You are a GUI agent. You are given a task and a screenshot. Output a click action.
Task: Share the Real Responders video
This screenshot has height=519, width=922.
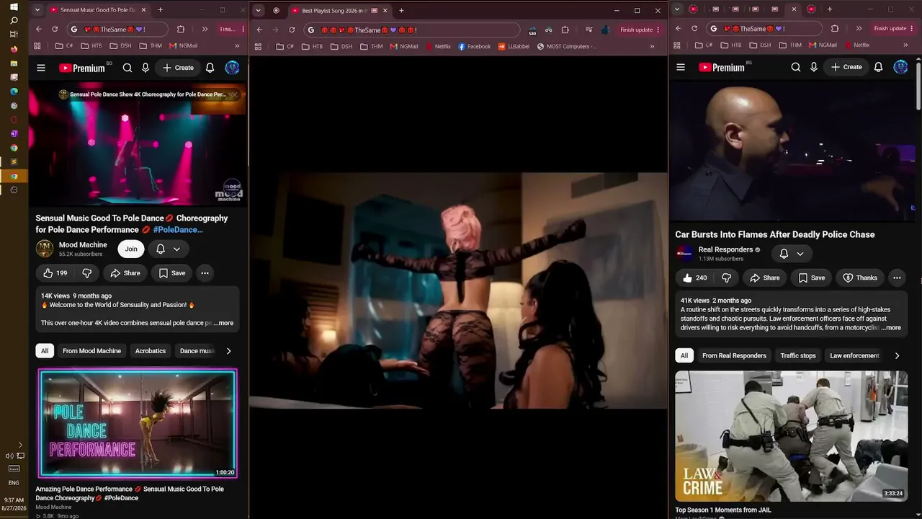[764, 278]
